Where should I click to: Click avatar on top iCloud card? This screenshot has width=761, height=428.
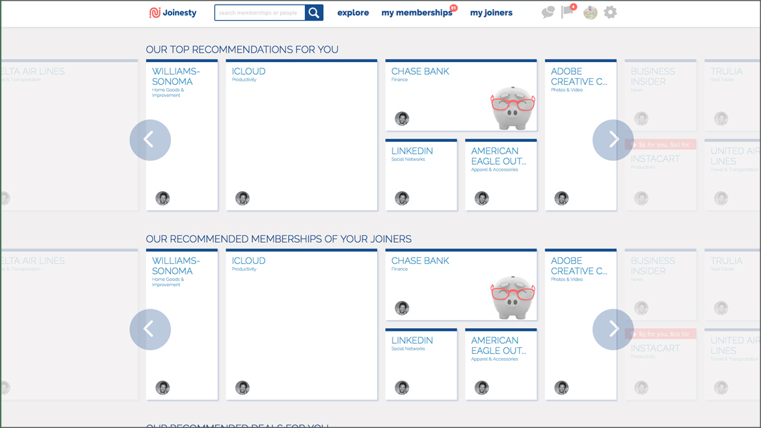(242, 198)
